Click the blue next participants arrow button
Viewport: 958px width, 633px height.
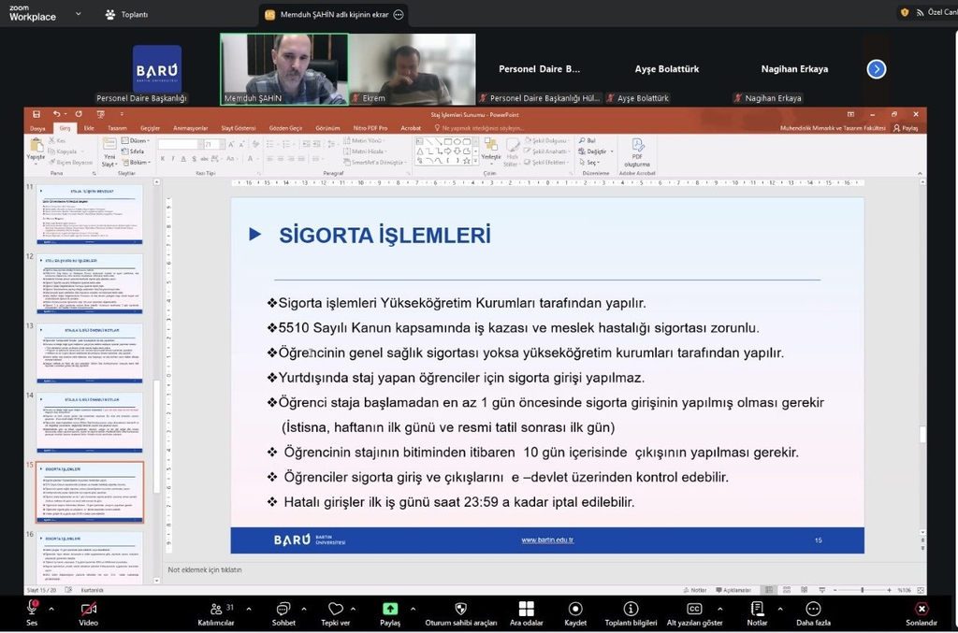[x=876, y=69]
